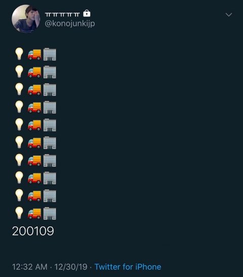Click the delivery truck emoji in the third row
The width and height of the screenshot is (243, 277).
[x=34, y=90]
